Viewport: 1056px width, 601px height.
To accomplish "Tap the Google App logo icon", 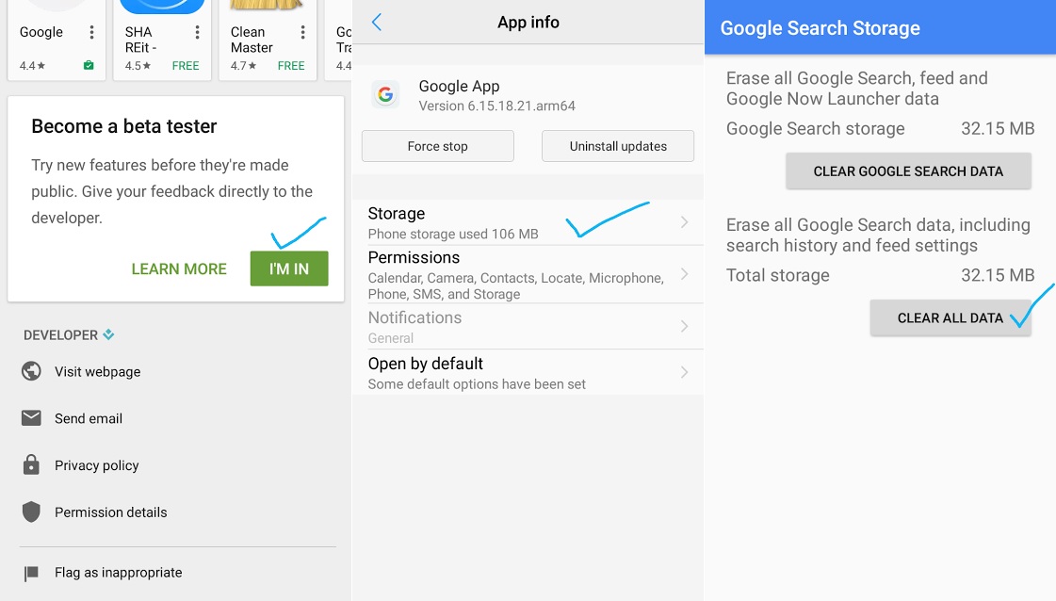I will click(x=385, y=95).
